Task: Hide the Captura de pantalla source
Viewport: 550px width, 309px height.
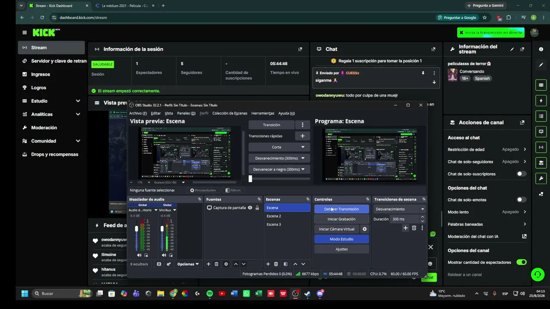Action: 250,208
